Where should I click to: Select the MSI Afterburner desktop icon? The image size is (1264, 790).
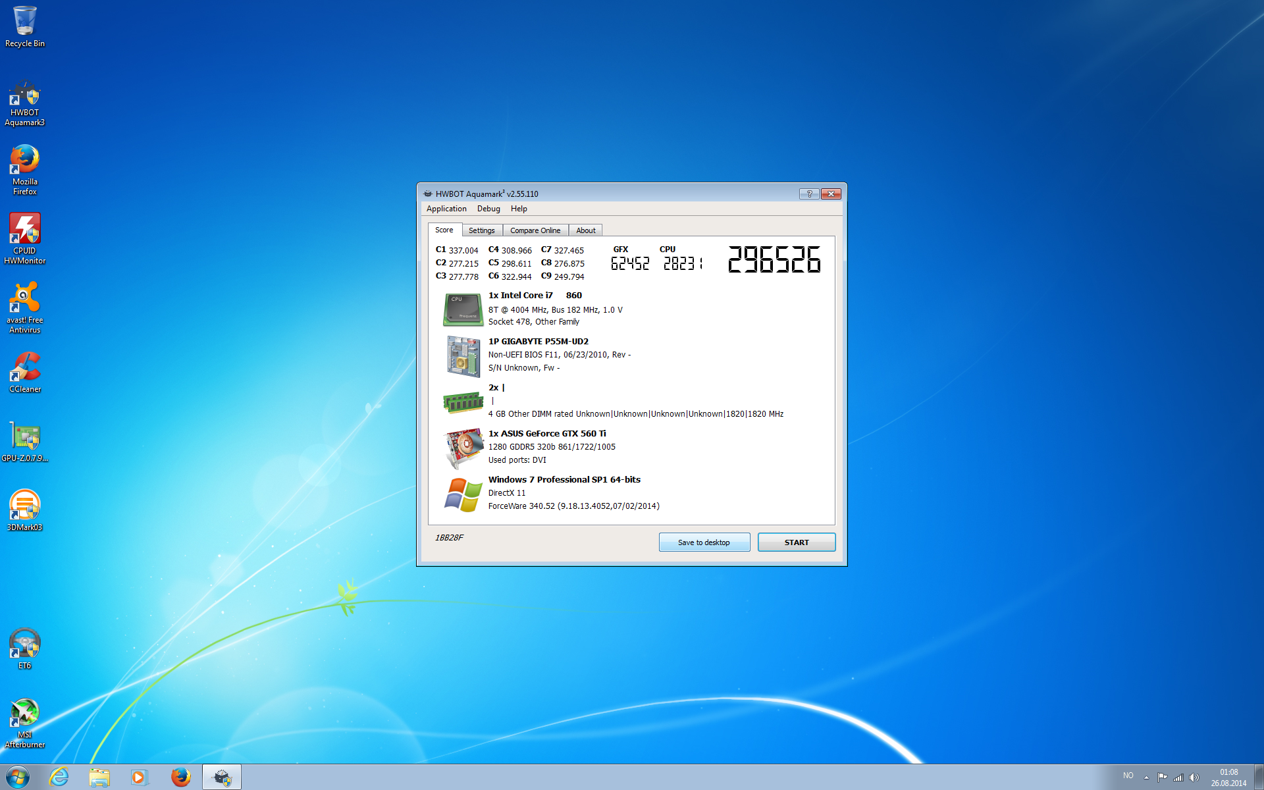click(x=24, y=723)
